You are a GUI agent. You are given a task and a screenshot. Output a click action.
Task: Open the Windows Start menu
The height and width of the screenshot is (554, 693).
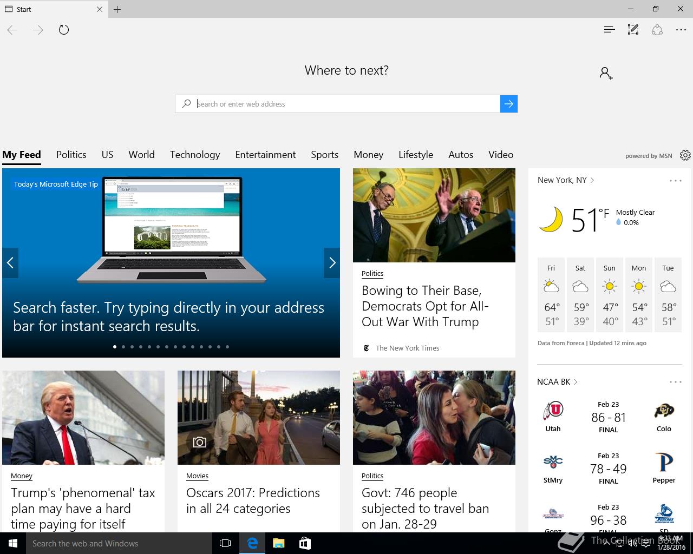(x=13, y=543)
